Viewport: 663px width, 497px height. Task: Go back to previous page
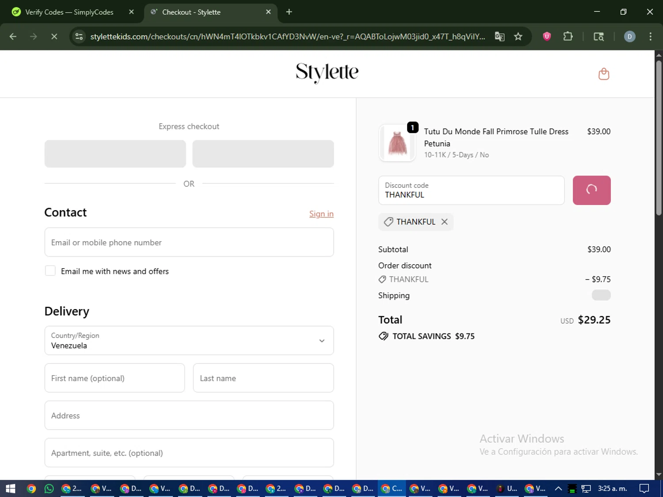13,37
